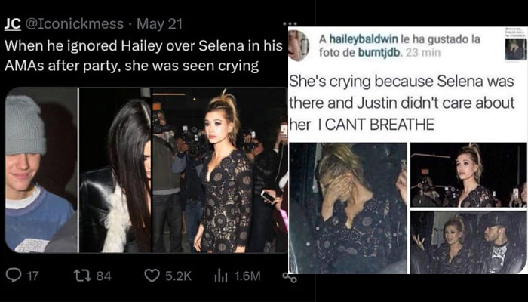The height and width of the screenshot is (302, 528).
Task: Open the photo of man in grey beanie
Action: click(41, 170)
